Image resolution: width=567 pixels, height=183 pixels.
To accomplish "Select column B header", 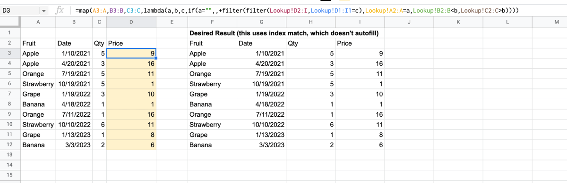I will (74, 22).
